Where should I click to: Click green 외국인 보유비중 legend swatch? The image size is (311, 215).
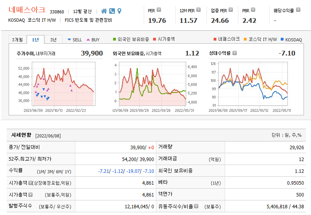click(x=114, y=39)
